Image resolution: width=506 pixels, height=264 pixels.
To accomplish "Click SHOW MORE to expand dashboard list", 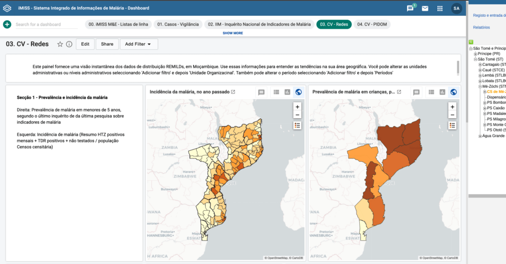I will (x=233, y=33).
